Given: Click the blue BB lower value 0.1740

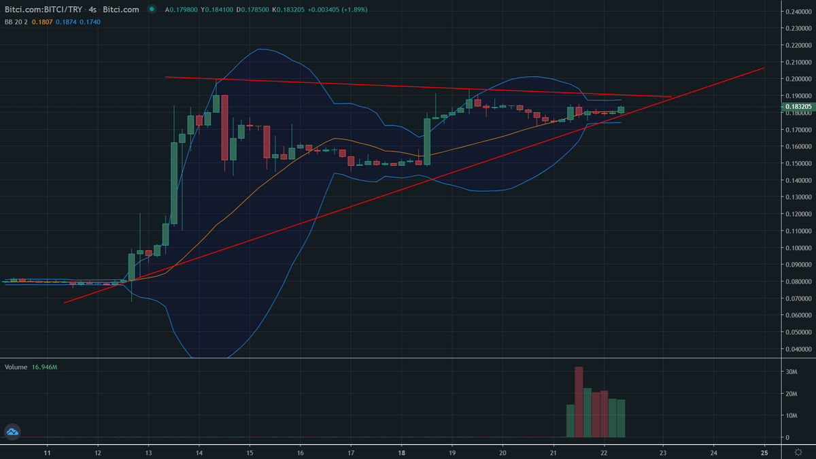Looking at the screenshot, I should (90, 22).
